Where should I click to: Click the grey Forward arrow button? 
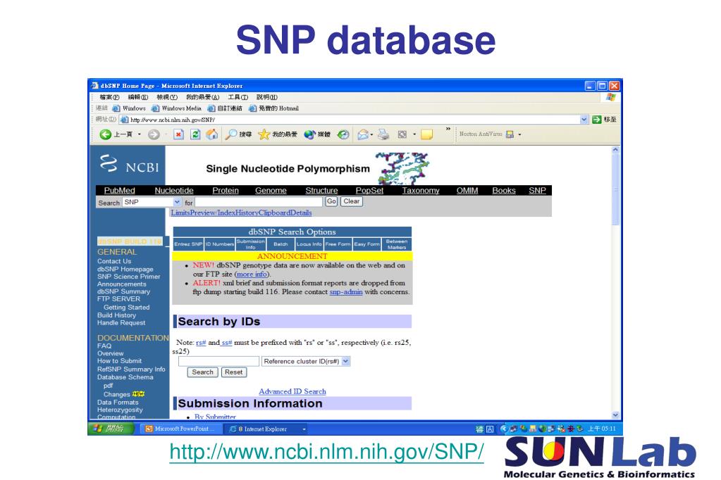(x=154, y=134)
